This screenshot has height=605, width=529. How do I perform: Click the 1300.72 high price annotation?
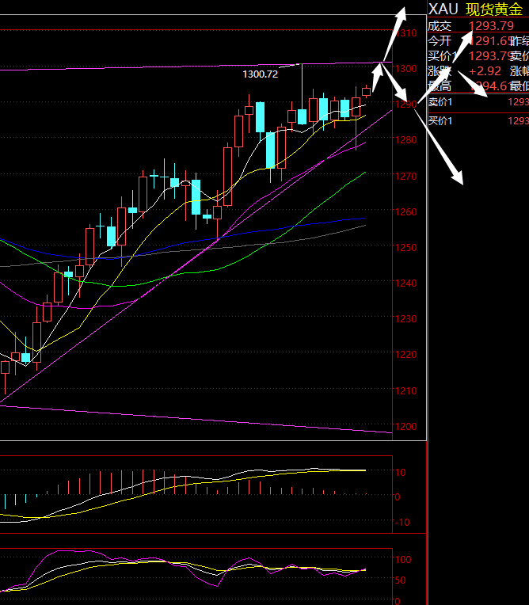coord(260,74)
